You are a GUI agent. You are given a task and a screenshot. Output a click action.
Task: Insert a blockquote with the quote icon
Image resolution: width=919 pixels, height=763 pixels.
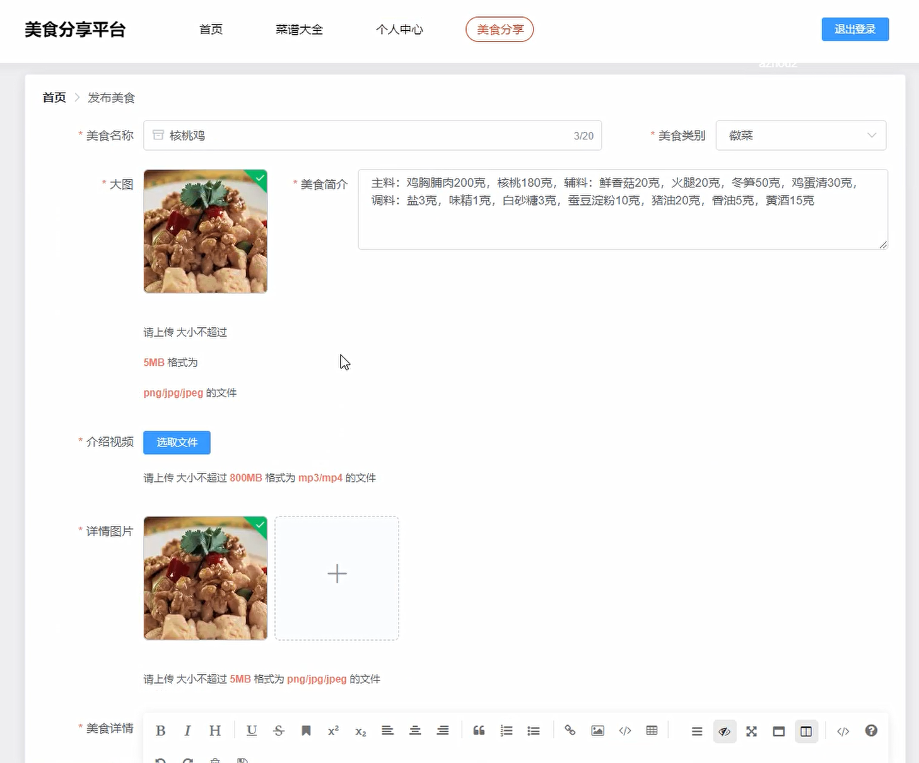pos(479,731)
